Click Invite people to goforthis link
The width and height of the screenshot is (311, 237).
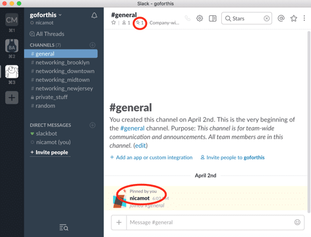(233, 157)
